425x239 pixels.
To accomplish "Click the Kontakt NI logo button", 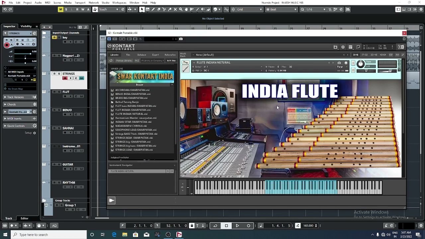I will pos(401,47).
